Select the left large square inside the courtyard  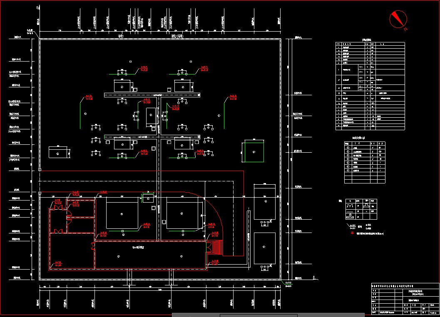(x=122, y=213)
